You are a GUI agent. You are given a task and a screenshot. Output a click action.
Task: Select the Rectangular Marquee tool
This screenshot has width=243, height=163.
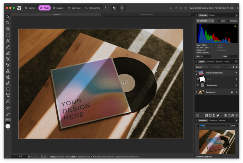[x=8, y=35]
